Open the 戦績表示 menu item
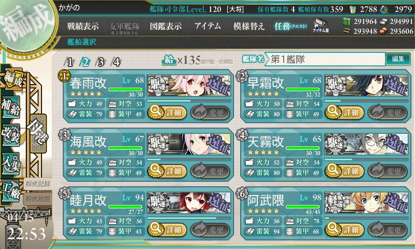 pos(83,26)
